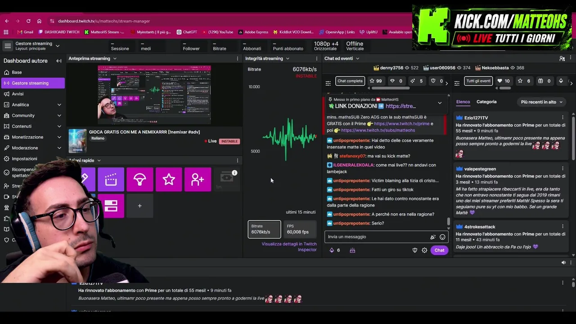Image resolution: width=576 pixels, height=324 pixels.
Task: Expand the Chat ed eventi panel dropdown
Action: tap(357, 58)
